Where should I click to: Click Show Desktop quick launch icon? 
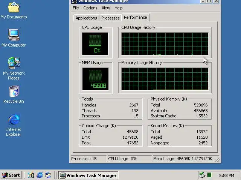pos(31,175)
